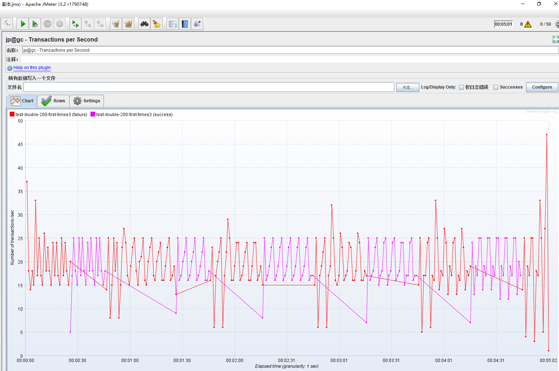
Task: Click the maximize panel icon at top right
Action: pyautogui.click(x=556, y=39)
